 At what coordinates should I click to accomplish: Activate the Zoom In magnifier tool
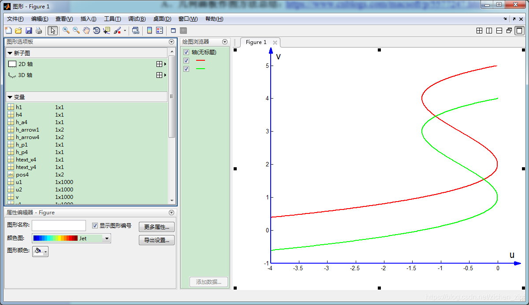coord(66,30)
